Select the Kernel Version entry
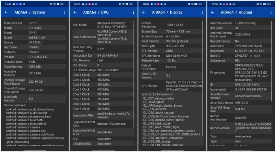This screenshot has height=152, width=276. (241, 128)
